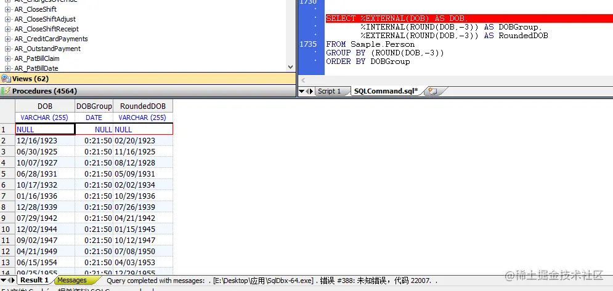The width and height of the screenshot is (613, 291).
Task: Select AR_CloseShiftReceipt table in the tree
Action: pos(47,29)
